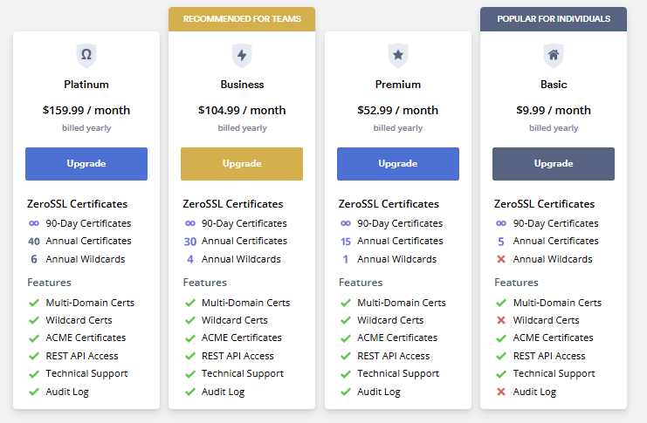Click Business REST API Access green checkmark

[189, 356]
